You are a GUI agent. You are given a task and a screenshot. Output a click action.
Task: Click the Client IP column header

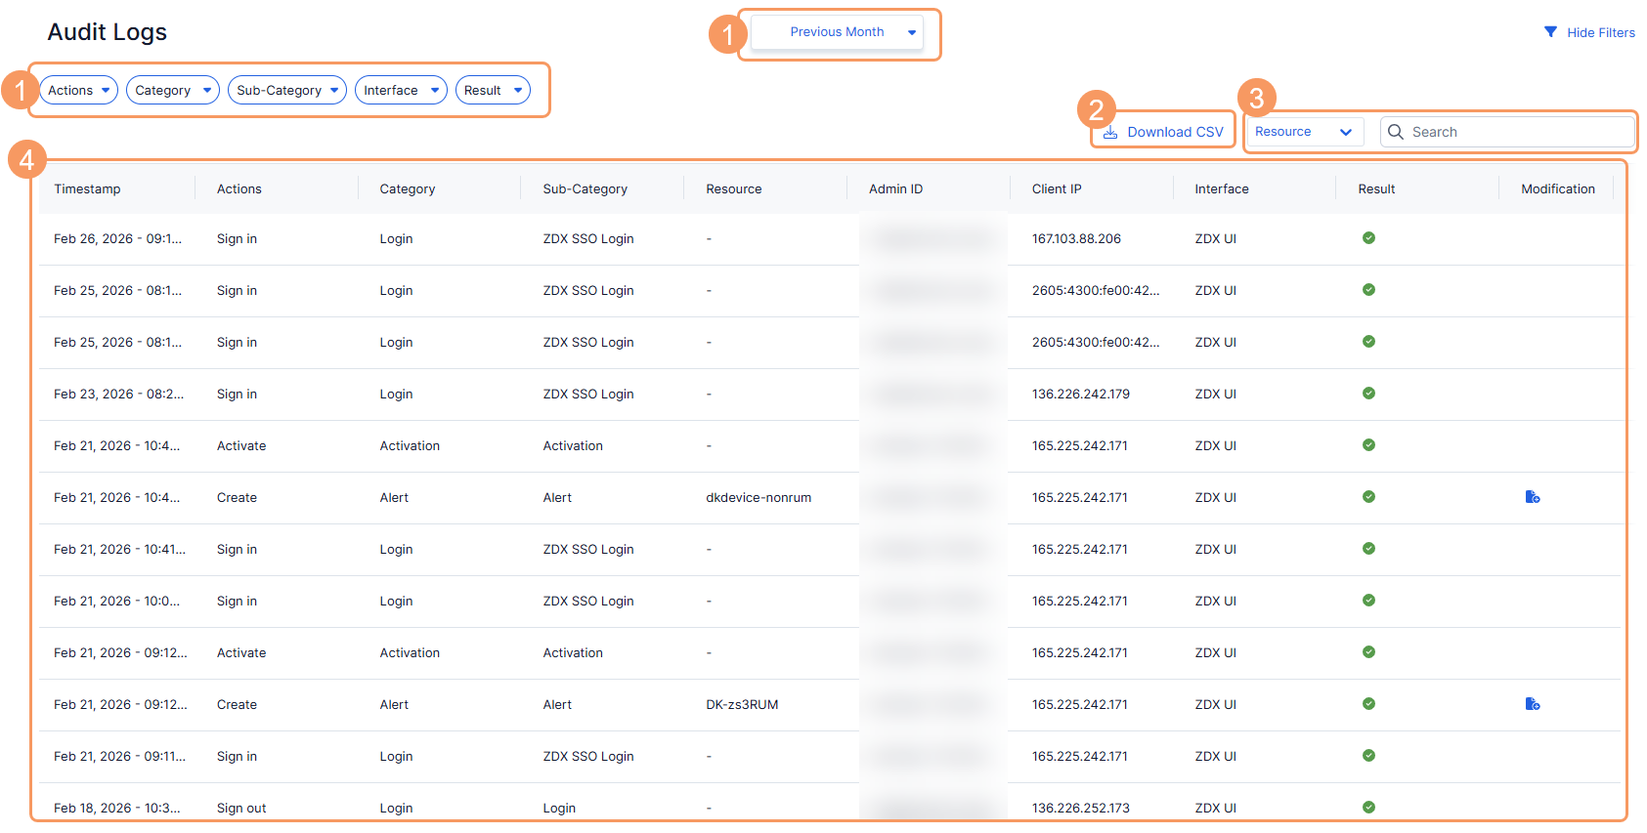[x=1057, y=188]
